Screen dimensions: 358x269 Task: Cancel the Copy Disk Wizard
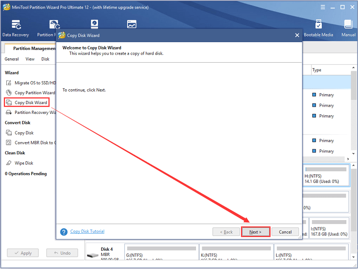point(285,232)
